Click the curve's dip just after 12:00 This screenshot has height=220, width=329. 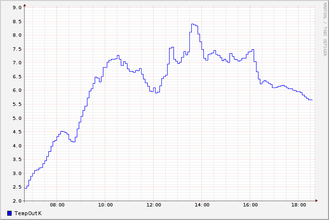pyautogui.click(x=155, y=92)
